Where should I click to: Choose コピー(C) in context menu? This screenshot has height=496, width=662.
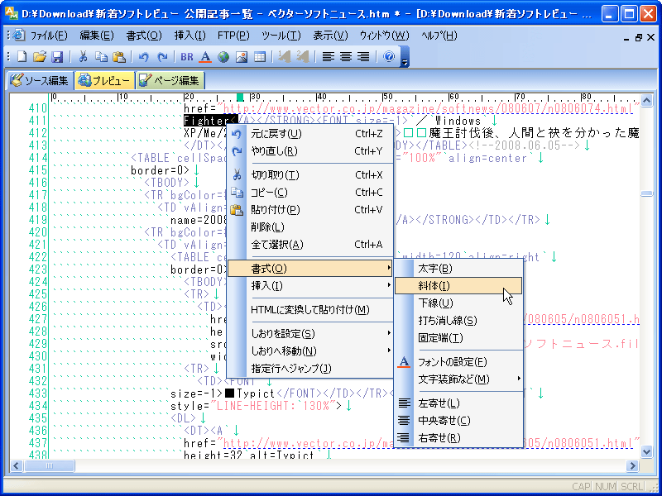coord(310,193)
